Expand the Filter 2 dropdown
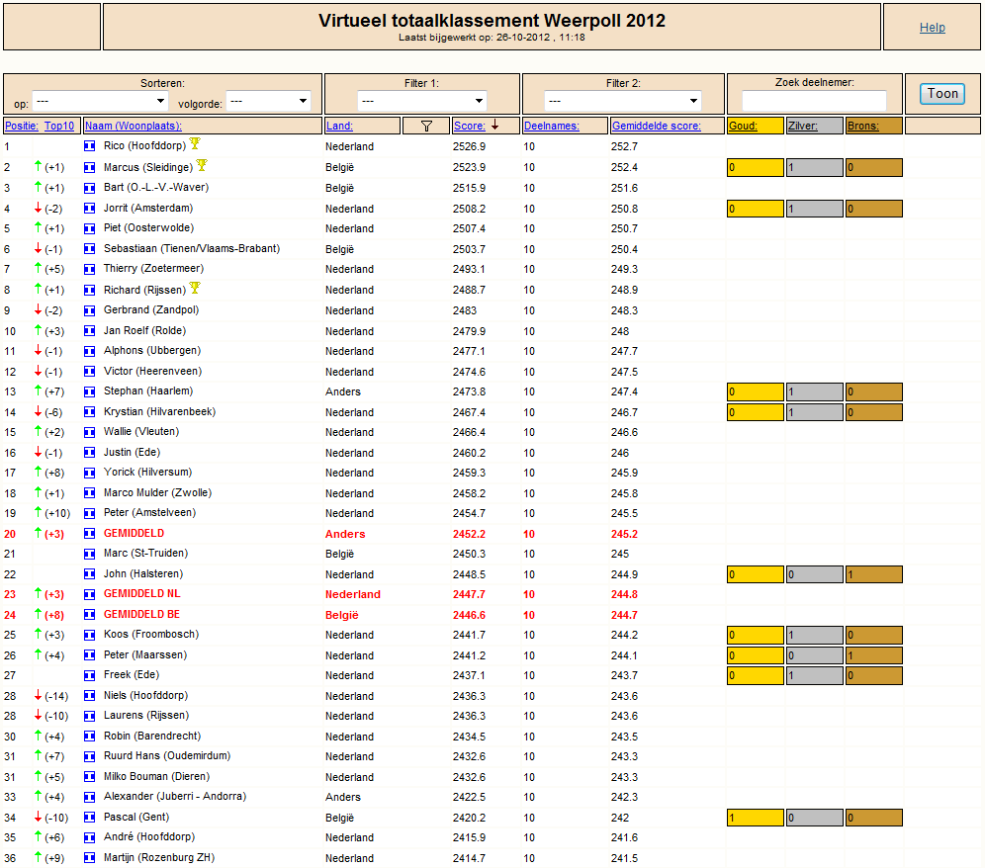The width and height of the screenshot is (985, 868). pyautogui.click(x=622, y=101)
